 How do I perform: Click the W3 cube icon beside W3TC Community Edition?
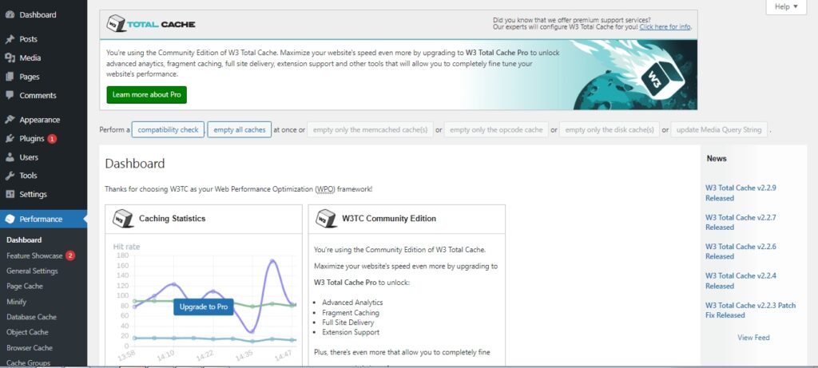pyautogui.click(x=327, y=219)
